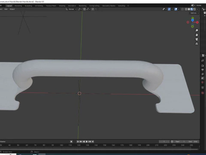Open the Render properties tab

pos(203,66)
